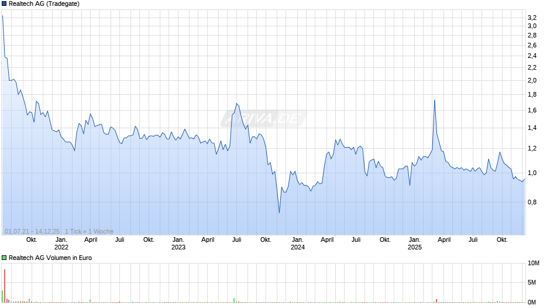Click the 'Juli' label after Jan. 2025

[473, 239]
